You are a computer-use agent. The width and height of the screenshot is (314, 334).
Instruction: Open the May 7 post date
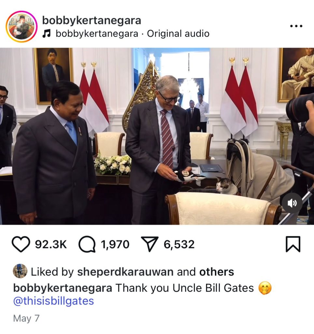[26, 318]
